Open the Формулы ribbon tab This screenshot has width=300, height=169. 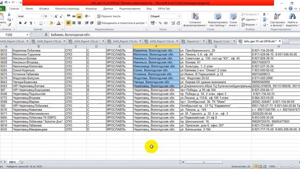tap(91, 8)
